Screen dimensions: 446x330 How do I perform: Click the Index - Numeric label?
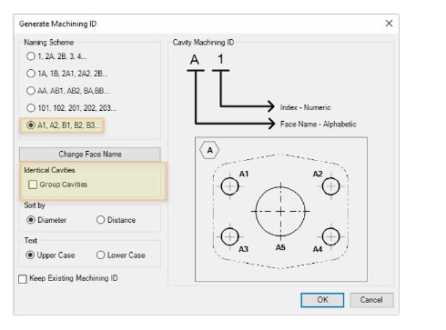pyautogui.click(x=305, y=107)
